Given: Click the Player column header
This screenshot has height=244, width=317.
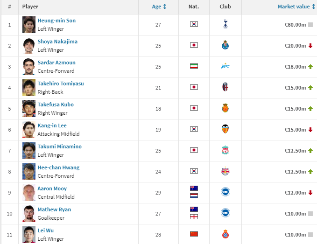Looking at the screenshot, I should coord(30,7).
